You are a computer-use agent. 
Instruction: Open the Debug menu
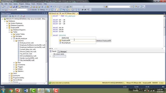tap(27, 4)
